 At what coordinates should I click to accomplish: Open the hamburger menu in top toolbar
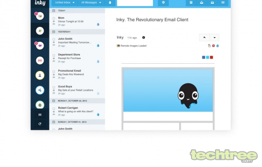pos(223,3)
